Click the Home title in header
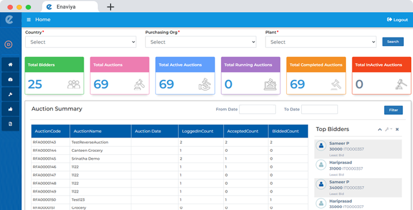Screen dimensions: 413x210 tap(43, 19)
